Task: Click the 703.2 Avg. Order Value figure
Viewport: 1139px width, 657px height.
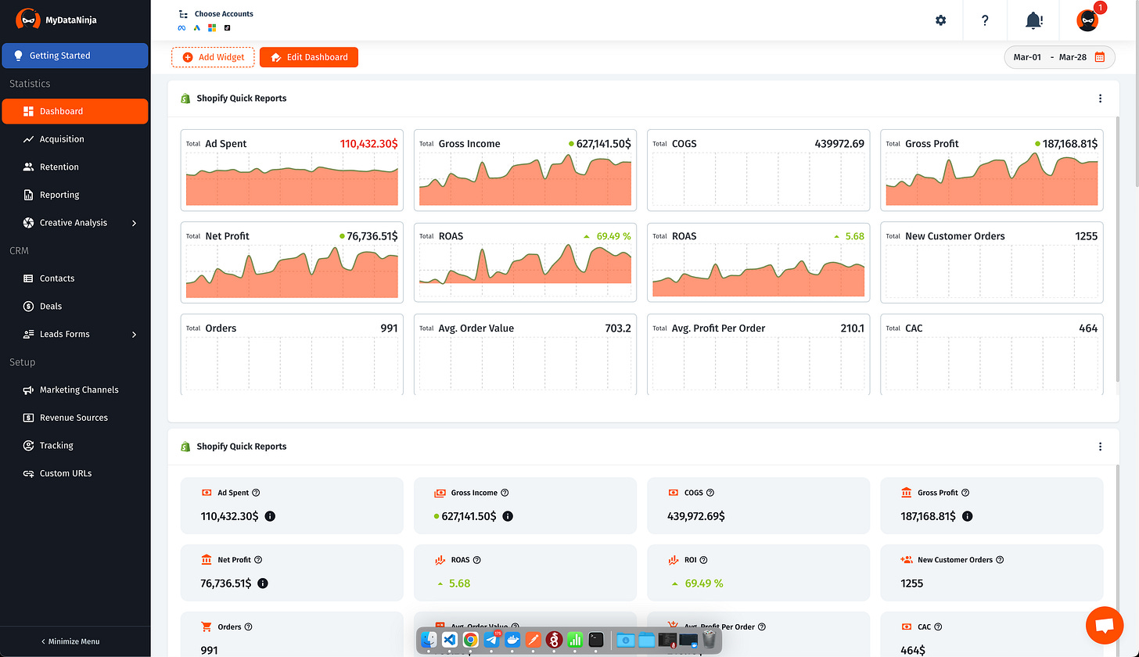Action: 618,328
